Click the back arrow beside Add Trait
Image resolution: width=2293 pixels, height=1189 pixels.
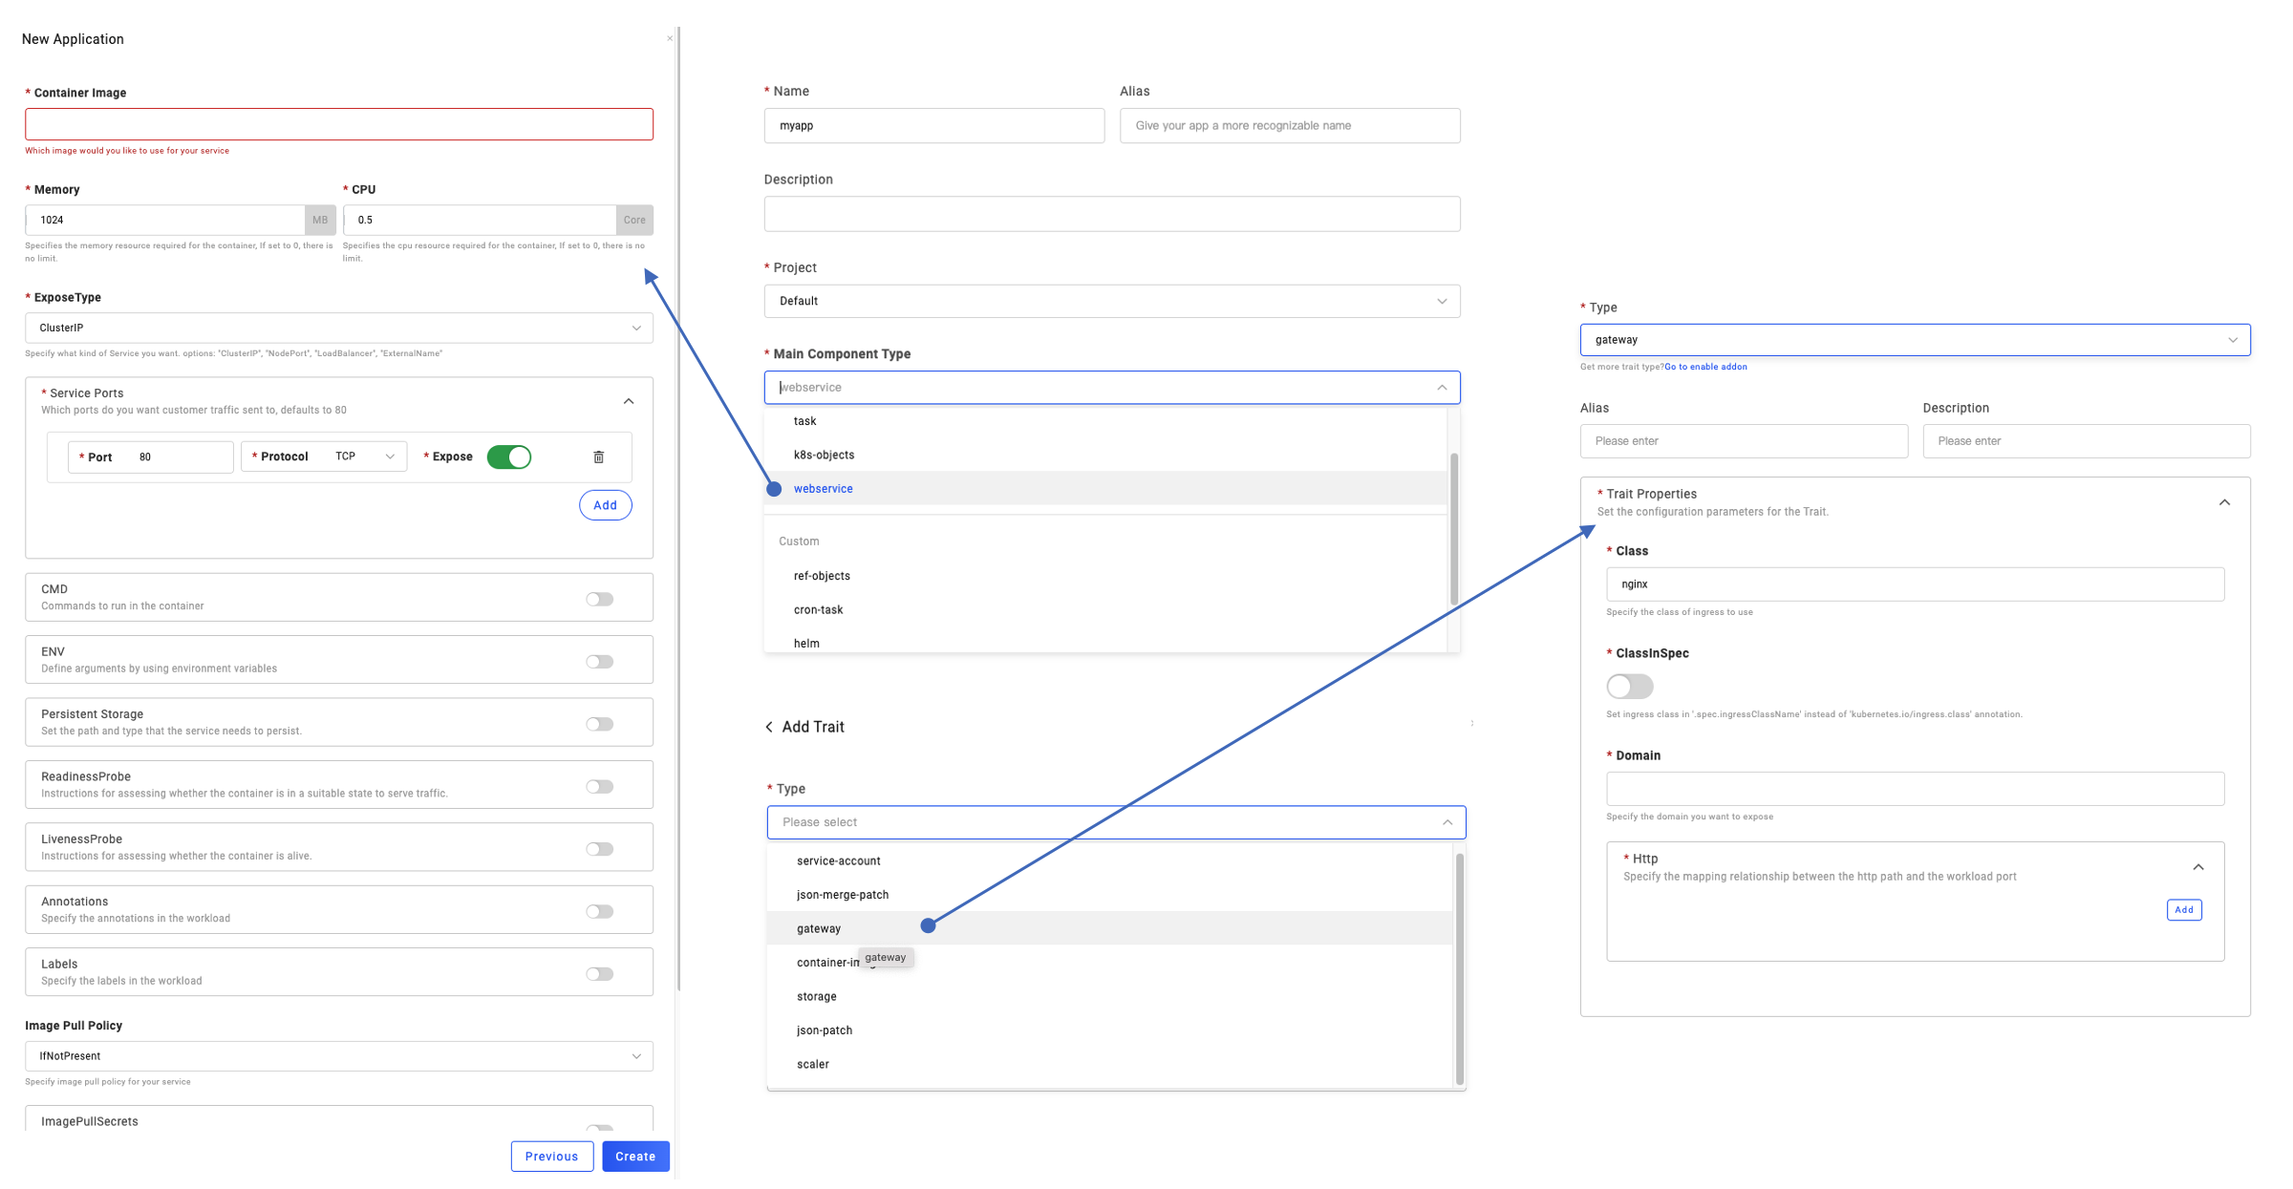769,727
